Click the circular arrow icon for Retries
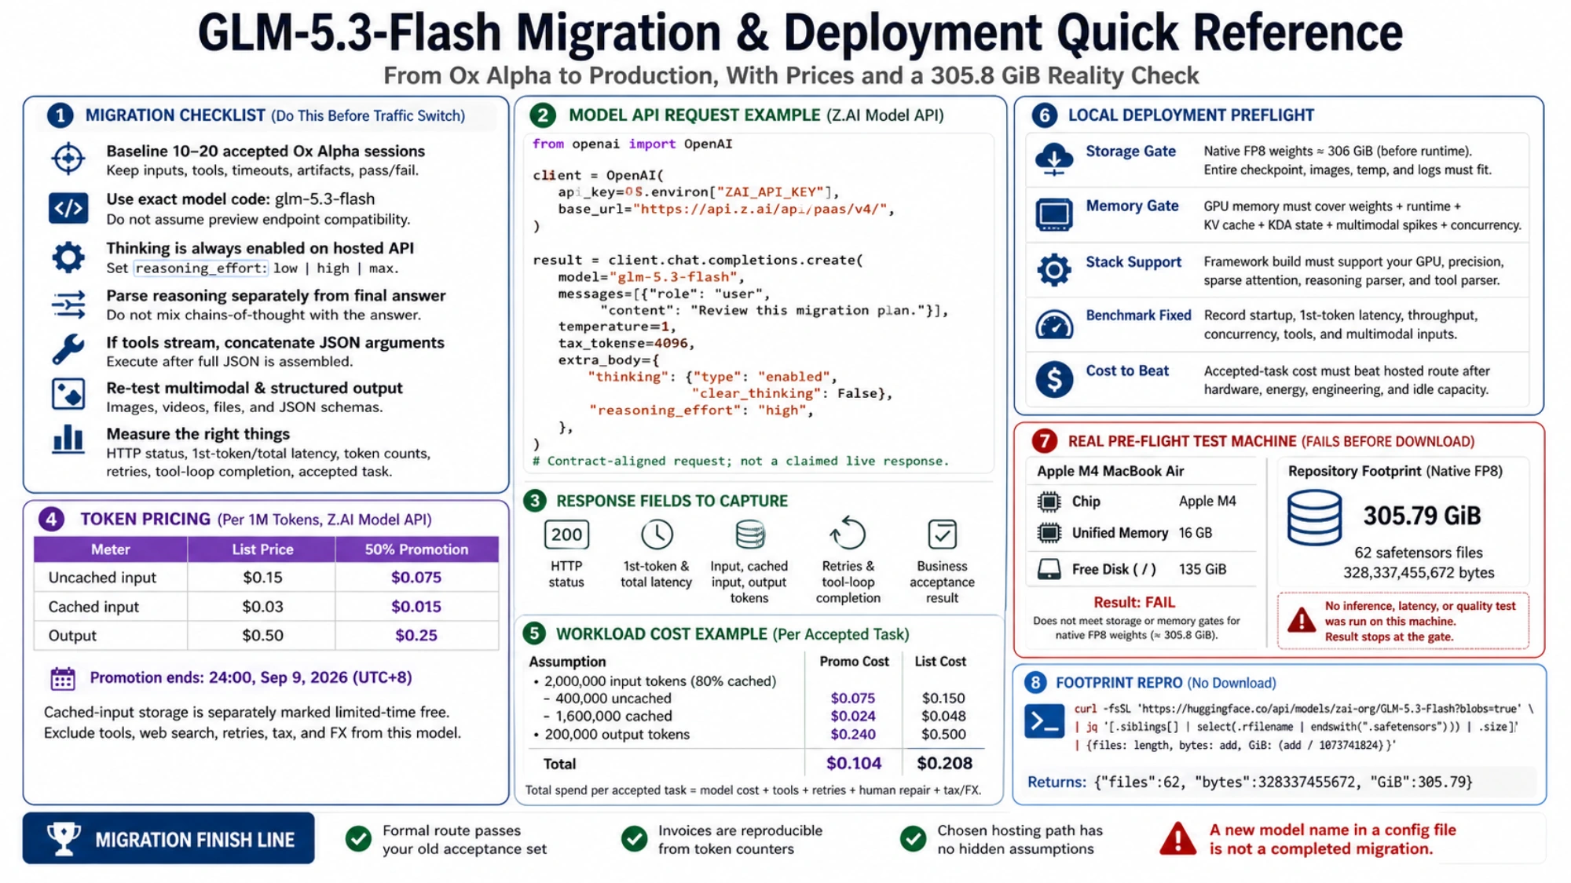 (848, 533)
